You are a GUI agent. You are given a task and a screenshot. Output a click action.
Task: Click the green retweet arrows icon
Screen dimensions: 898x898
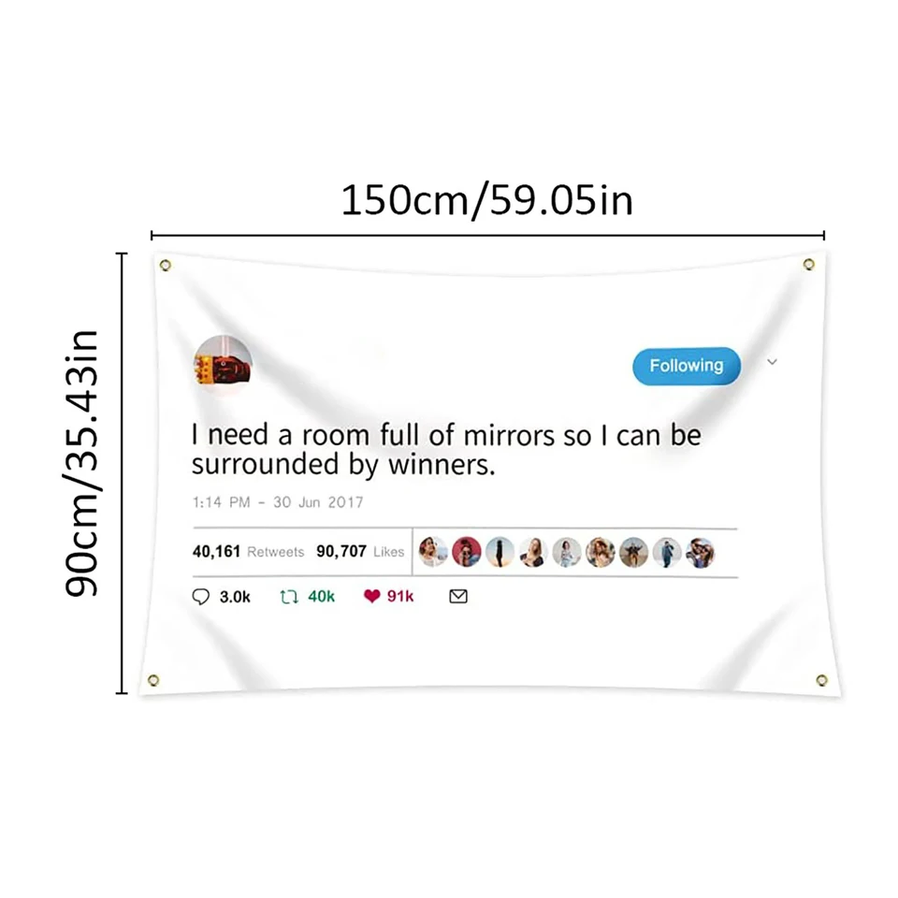(289, 597)
